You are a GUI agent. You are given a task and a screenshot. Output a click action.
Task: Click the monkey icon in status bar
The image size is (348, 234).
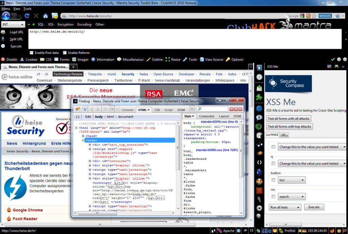[x=339, y=231]
